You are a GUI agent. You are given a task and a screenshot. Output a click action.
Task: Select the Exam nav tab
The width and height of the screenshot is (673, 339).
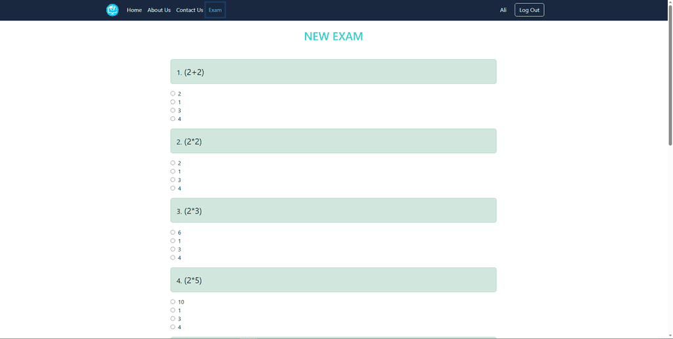[215, 10]
